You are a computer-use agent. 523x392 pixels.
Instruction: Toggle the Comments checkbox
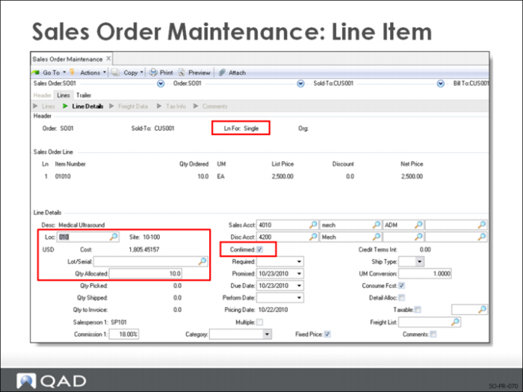point(433,334)
